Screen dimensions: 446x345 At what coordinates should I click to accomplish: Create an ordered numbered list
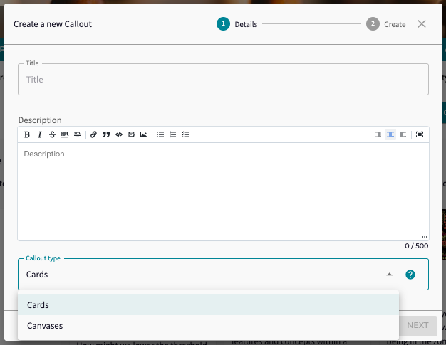172,134
